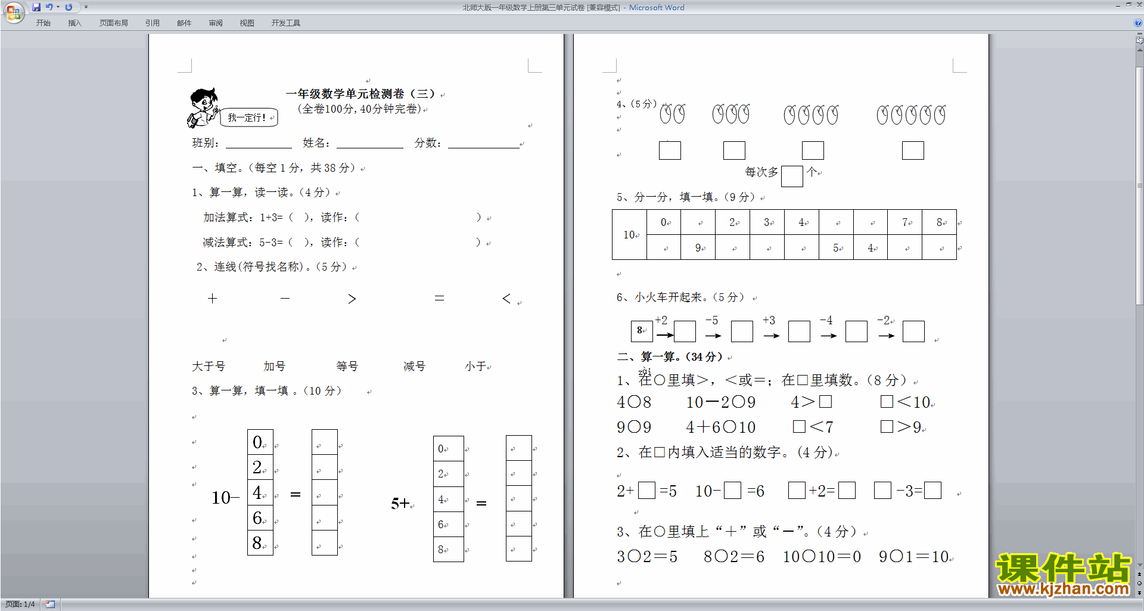This screenshot has height=611, width=1144.
Task: Click the 10 cell in the 分一分 table
Action: pos(630,235)
